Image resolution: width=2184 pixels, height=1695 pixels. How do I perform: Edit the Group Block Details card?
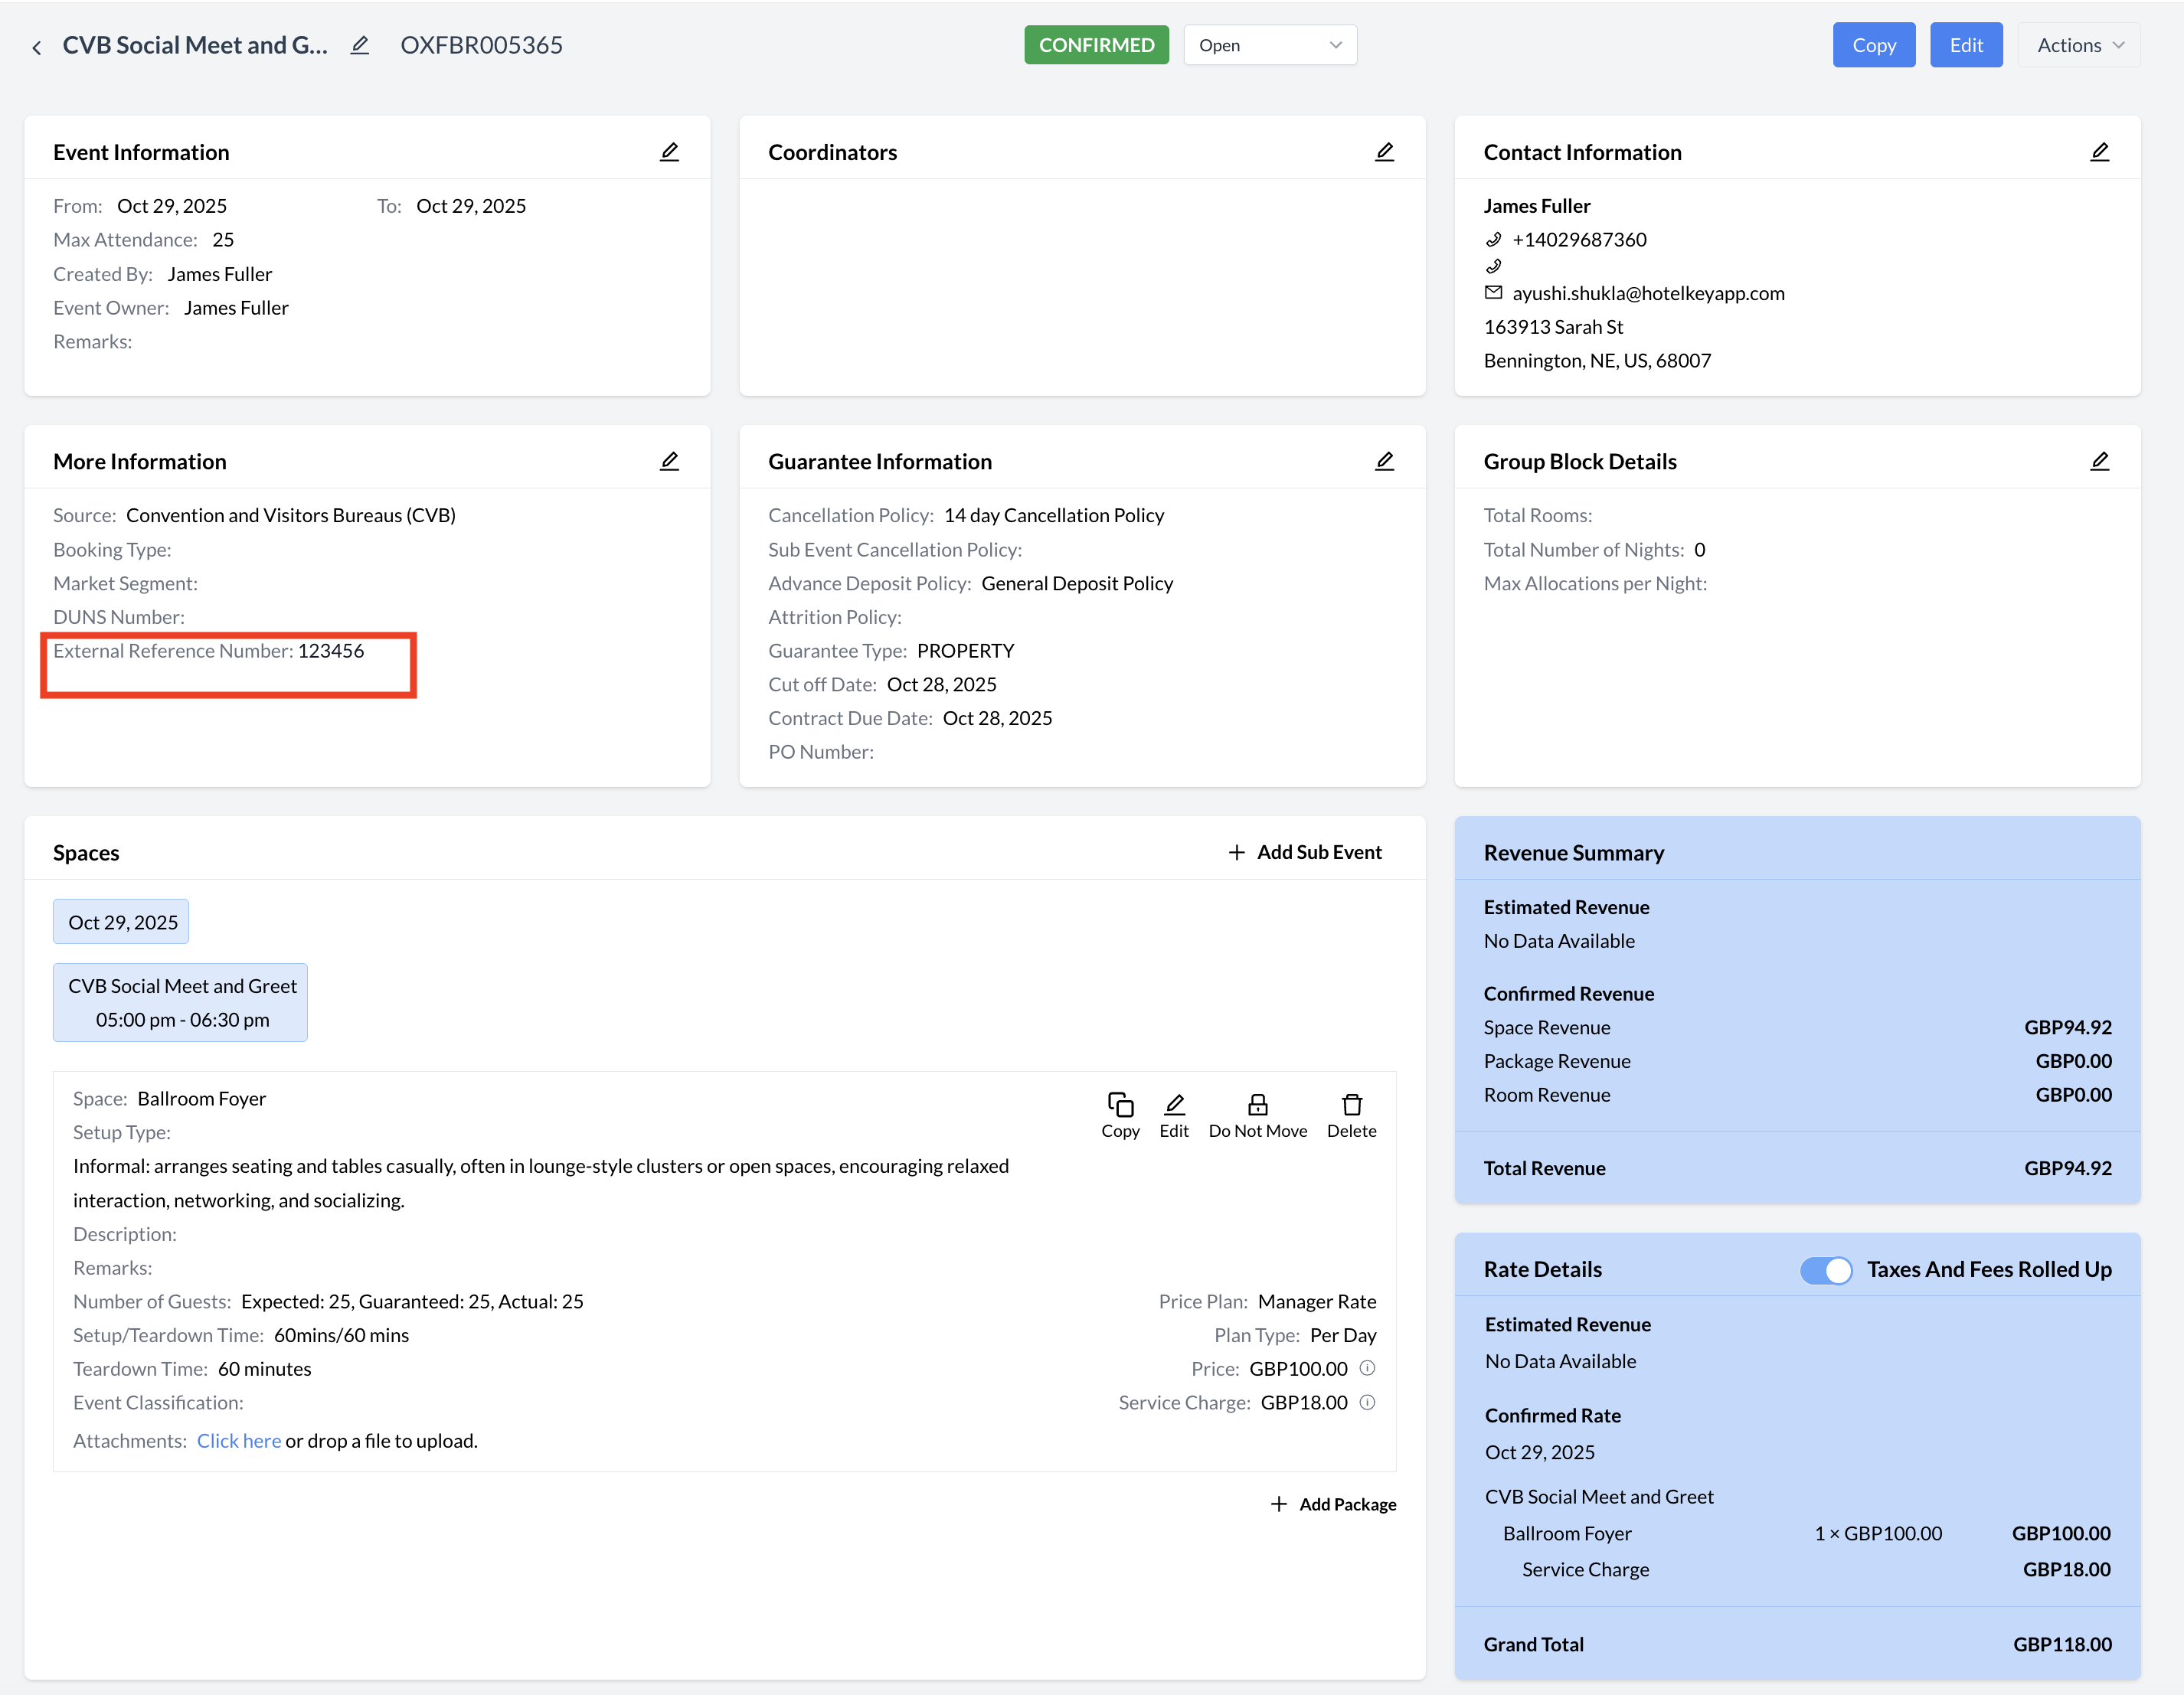tap(2099, 461)
